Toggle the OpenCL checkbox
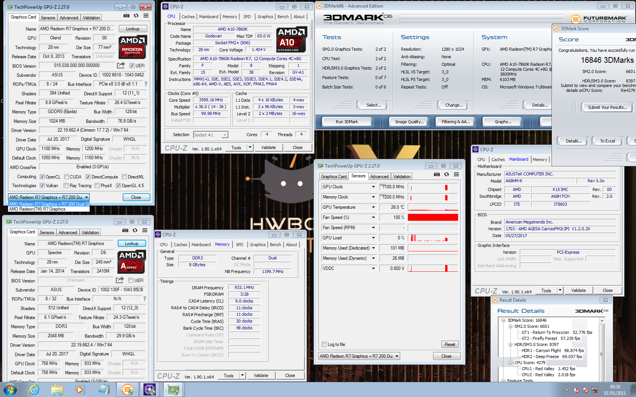This screenshot has width=636, height=397. coord(42,177)
